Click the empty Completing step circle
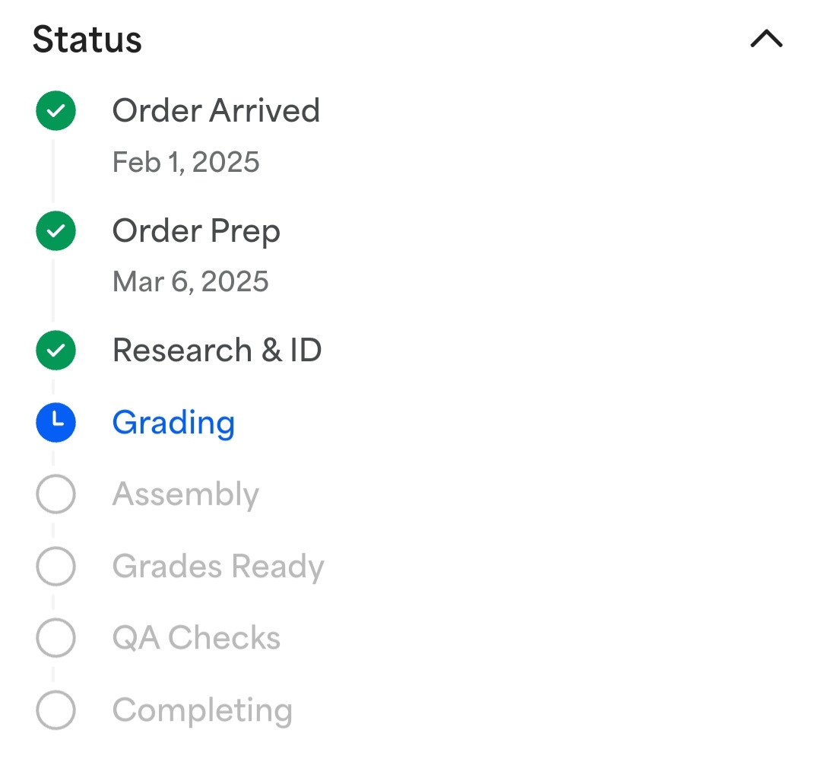This screenshot has height=765, width=821. click(x=55, y=710)
